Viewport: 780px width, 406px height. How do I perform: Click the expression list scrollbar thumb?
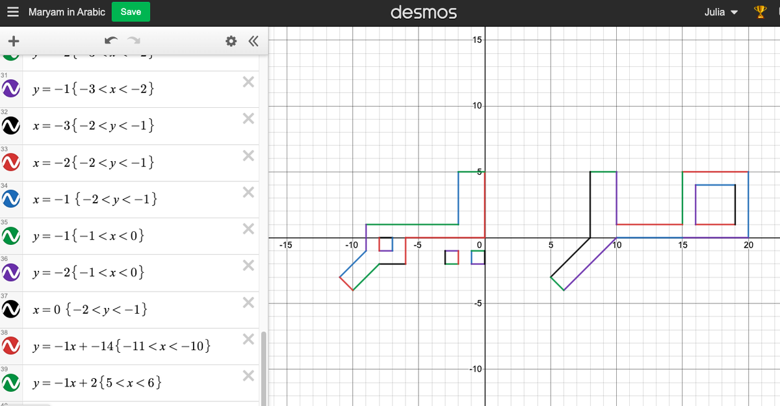click(263, 369)
